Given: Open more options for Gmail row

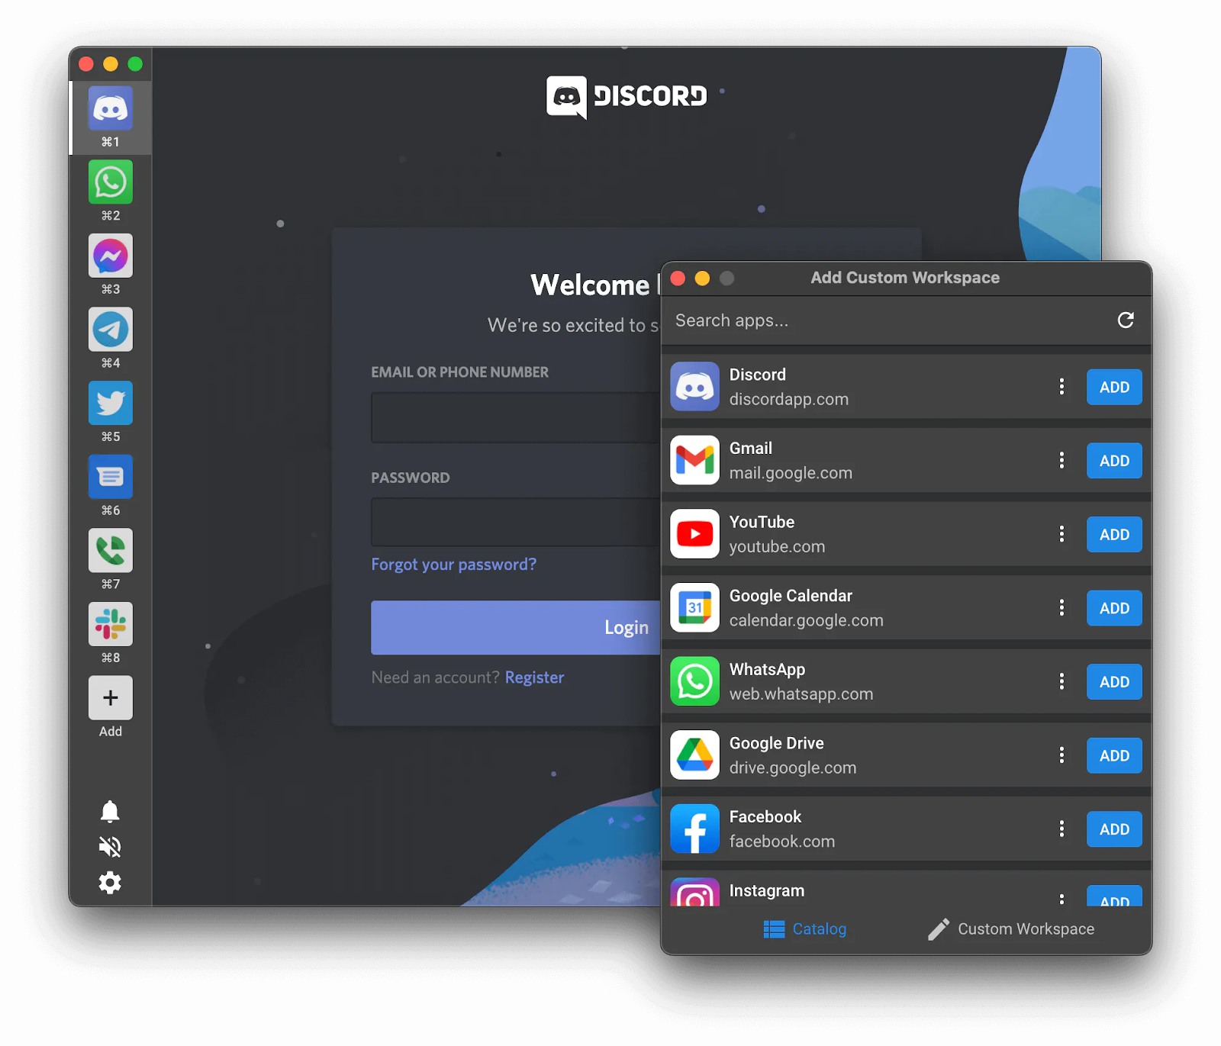Looking at the screenshot, I should pyautogui.click(x=1062, y=460).
